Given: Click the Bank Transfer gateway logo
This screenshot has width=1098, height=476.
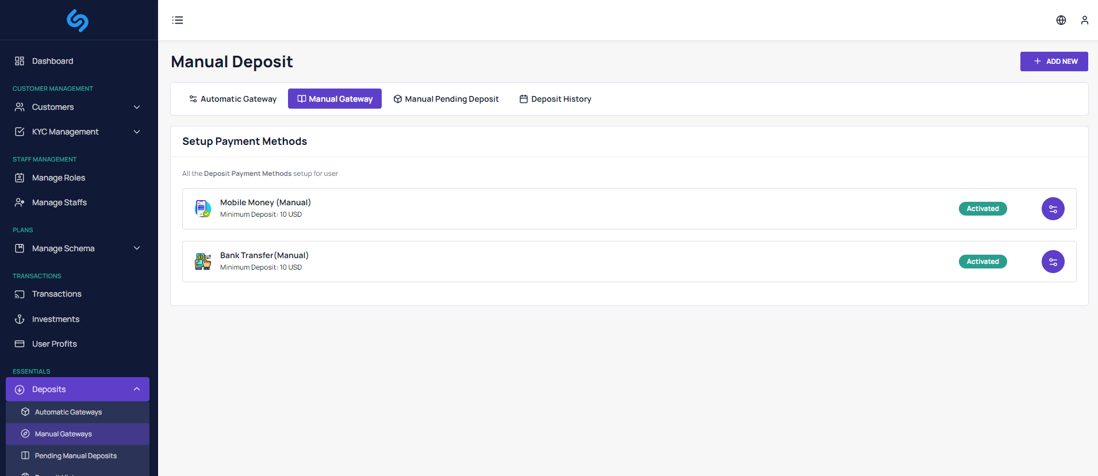Looking at the screenshot, I should tap(202, 262).
